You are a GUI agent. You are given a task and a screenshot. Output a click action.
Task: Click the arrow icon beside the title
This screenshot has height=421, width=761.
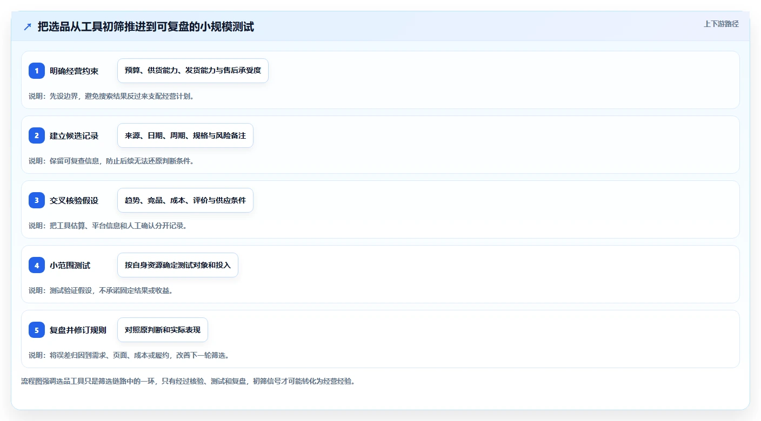[28, 27]
